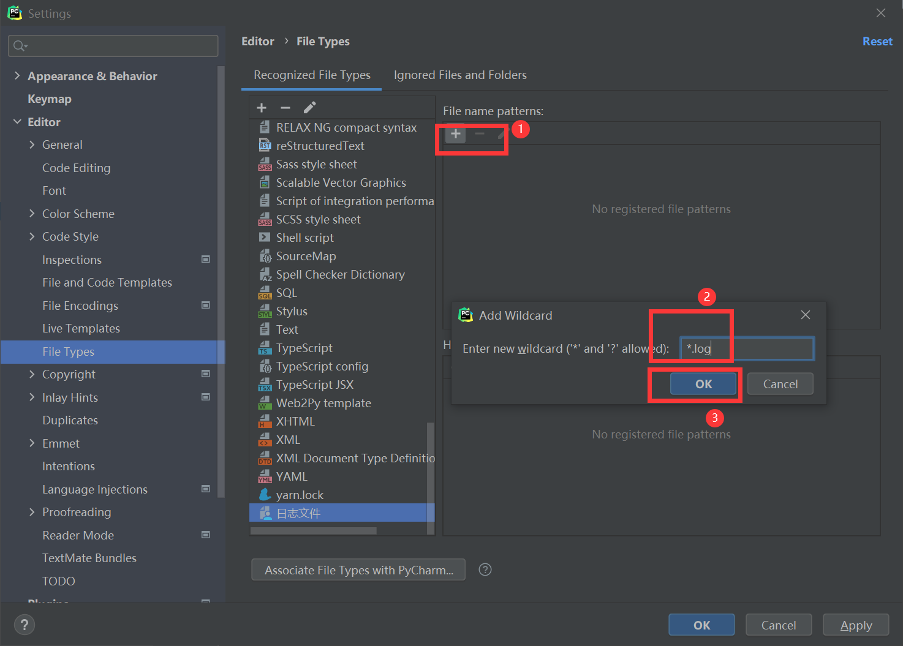Open Associate File Types with PyCharm dialog
903x646 pixels.
[x=358, y=569]
